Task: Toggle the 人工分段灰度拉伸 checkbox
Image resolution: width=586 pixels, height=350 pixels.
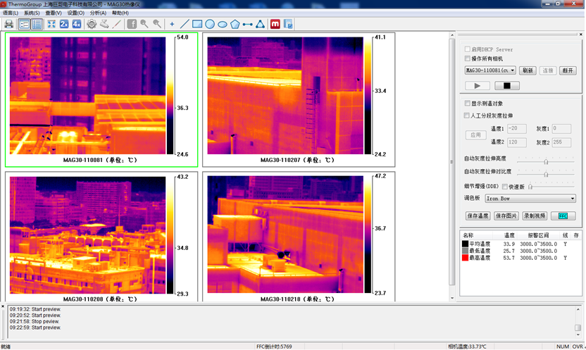Action: click(x=466, y=115)
